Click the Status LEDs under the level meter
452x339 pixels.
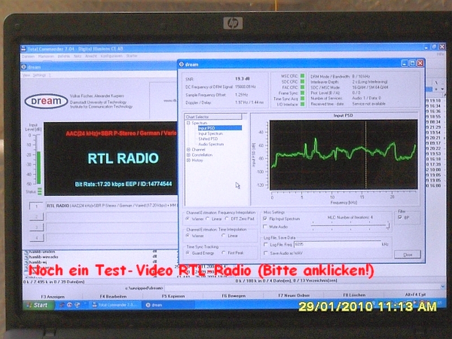pyautogui.click(x=40, y=191)
